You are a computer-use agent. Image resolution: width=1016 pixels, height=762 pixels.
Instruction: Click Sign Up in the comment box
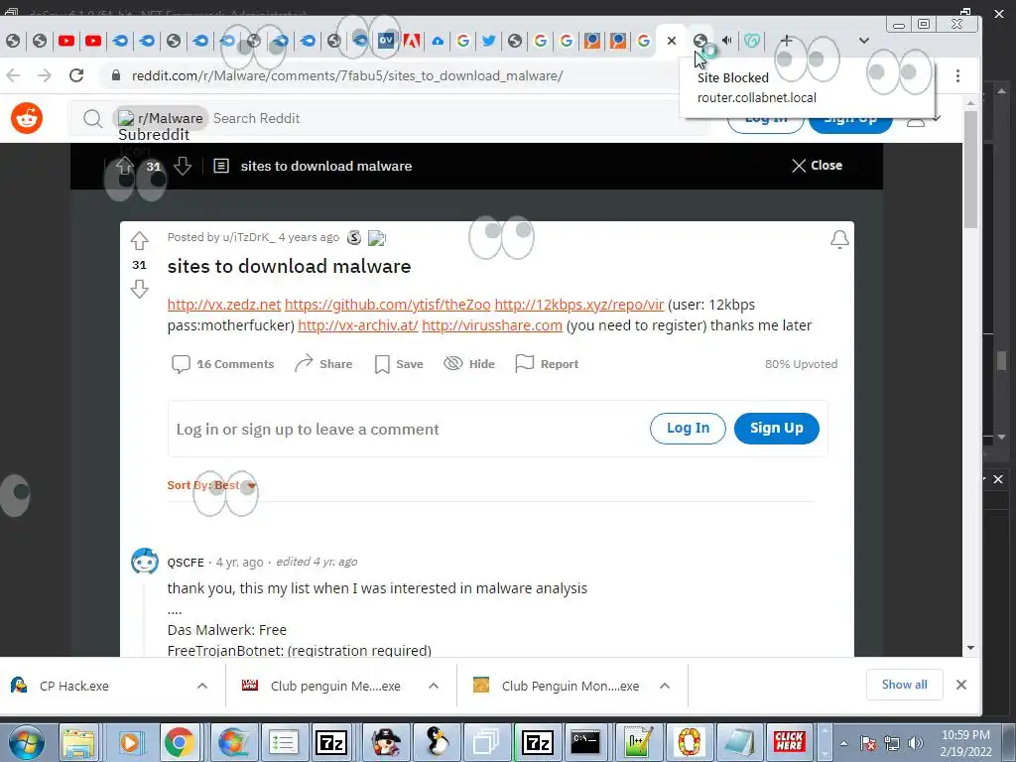point(776,429)
